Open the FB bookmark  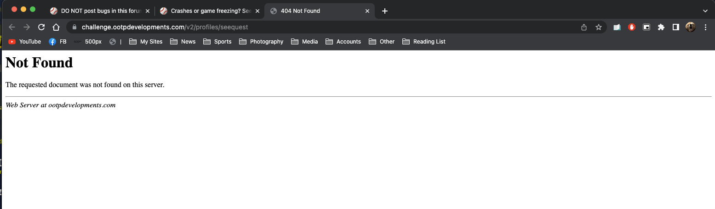pos(58,42)
